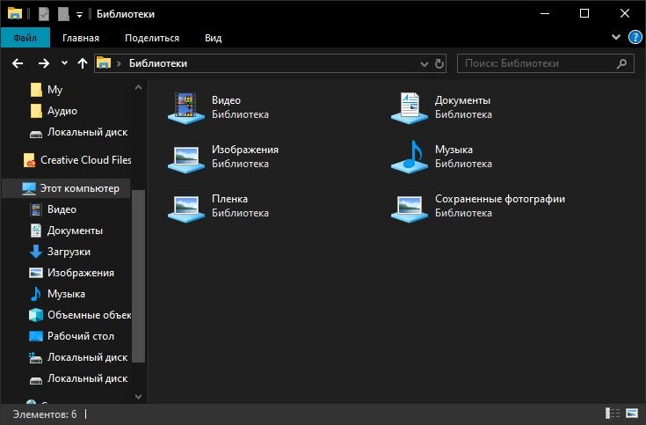Click breadcrumb chevron before Библиотеки
Viewport: 646px width, 425px height.
pyautogui.click(x=119, y=63)
